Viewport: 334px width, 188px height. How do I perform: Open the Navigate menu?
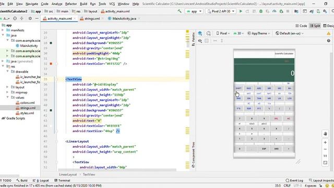[x=32, y=4]
